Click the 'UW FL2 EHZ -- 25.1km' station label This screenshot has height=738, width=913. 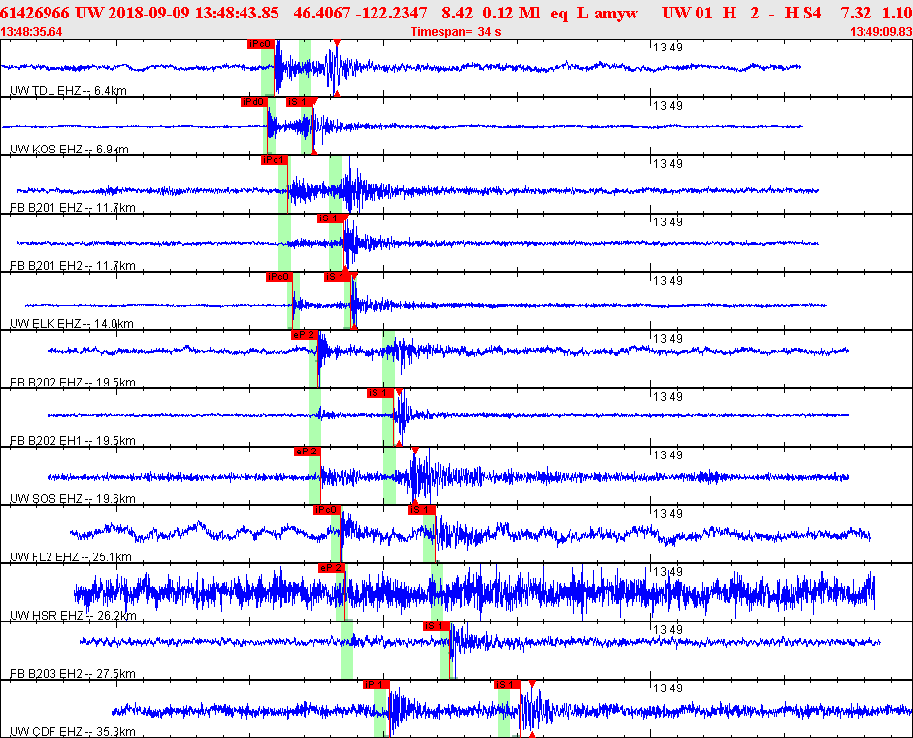[71, 557]
